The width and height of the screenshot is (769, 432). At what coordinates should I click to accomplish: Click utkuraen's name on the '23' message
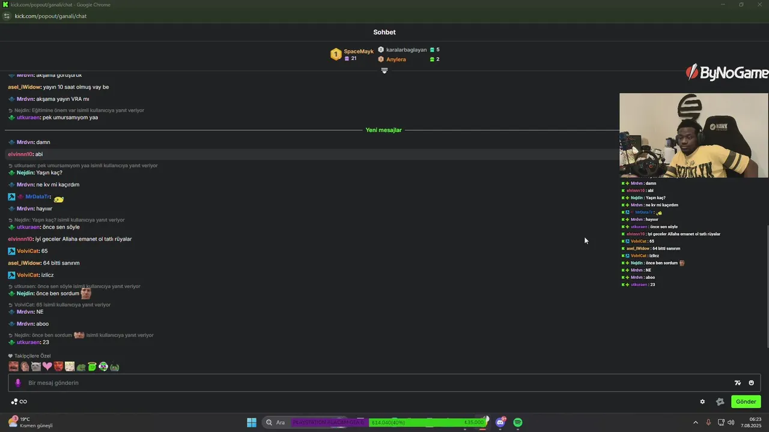[28, 342]
